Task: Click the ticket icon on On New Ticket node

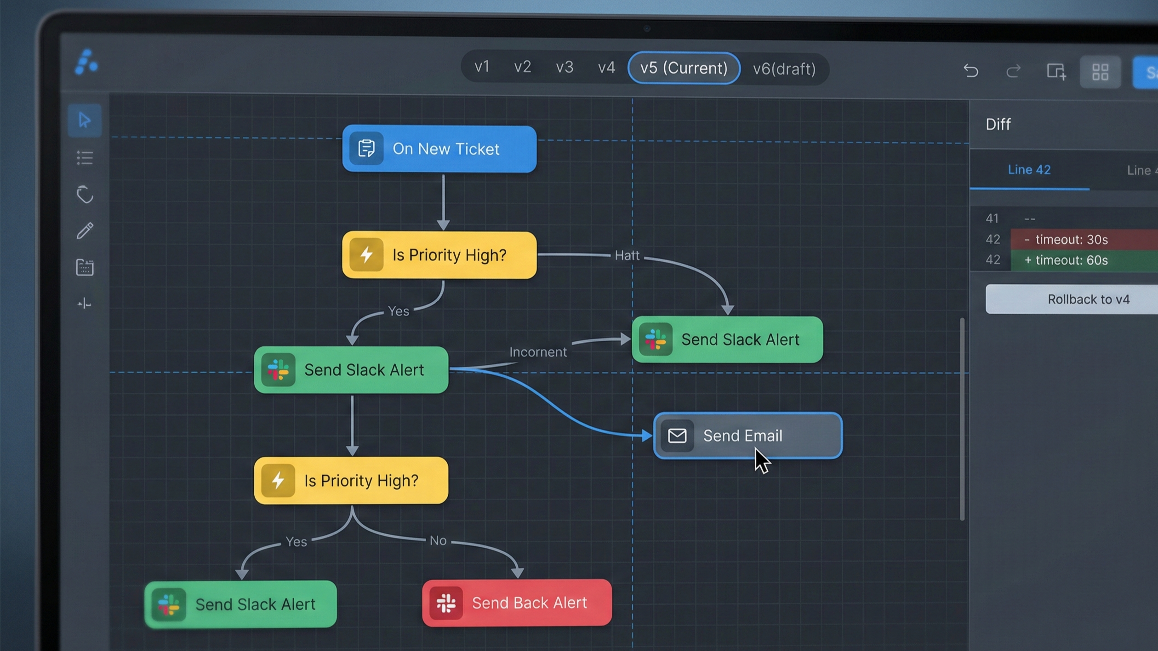Action: coord(366,148)
